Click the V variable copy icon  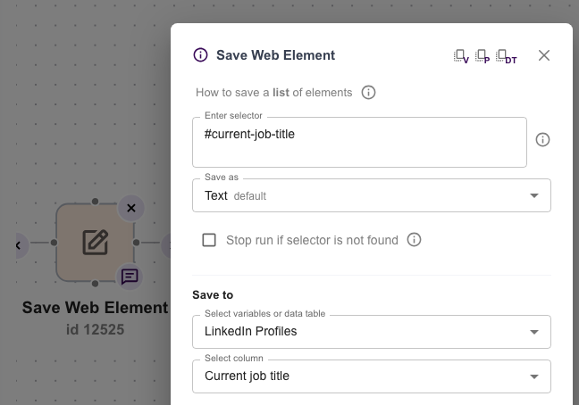(x=461, y=56)
